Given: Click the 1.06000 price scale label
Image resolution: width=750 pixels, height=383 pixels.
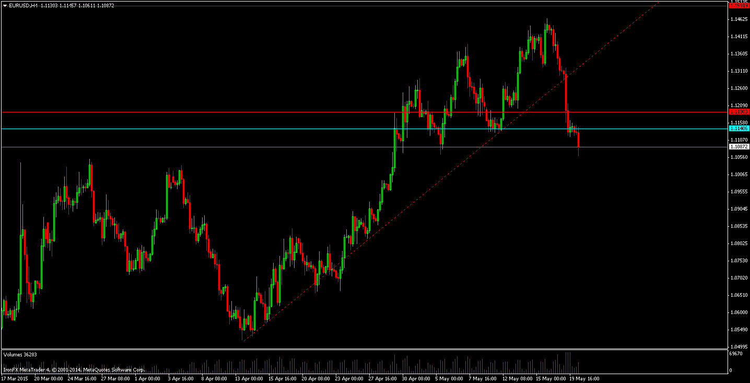Looking at the screenshot, I should click(739, 312).
